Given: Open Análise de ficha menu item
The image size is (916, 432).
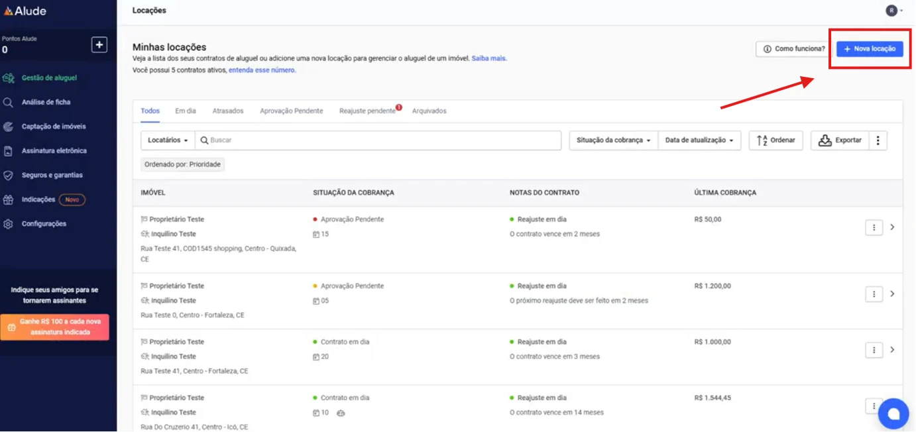Looking at the screenshot, I should click(x=46, y=102).
